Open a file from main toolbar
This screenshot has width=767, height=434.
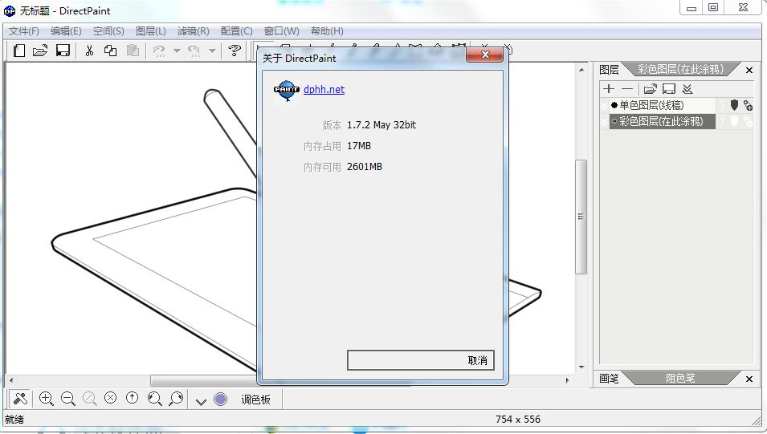[x=40, y=51]
